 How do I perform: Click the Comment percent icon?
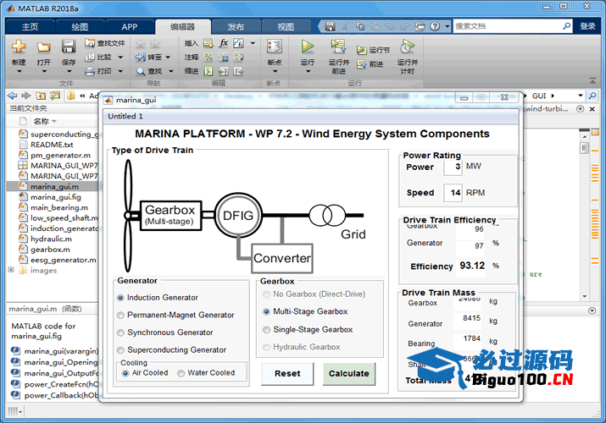[x=208, y=57]
